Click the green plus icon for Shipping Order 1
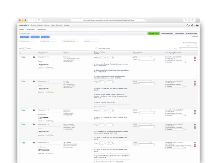The height and width of the screenshot is (163, 218). coord(24,57)
